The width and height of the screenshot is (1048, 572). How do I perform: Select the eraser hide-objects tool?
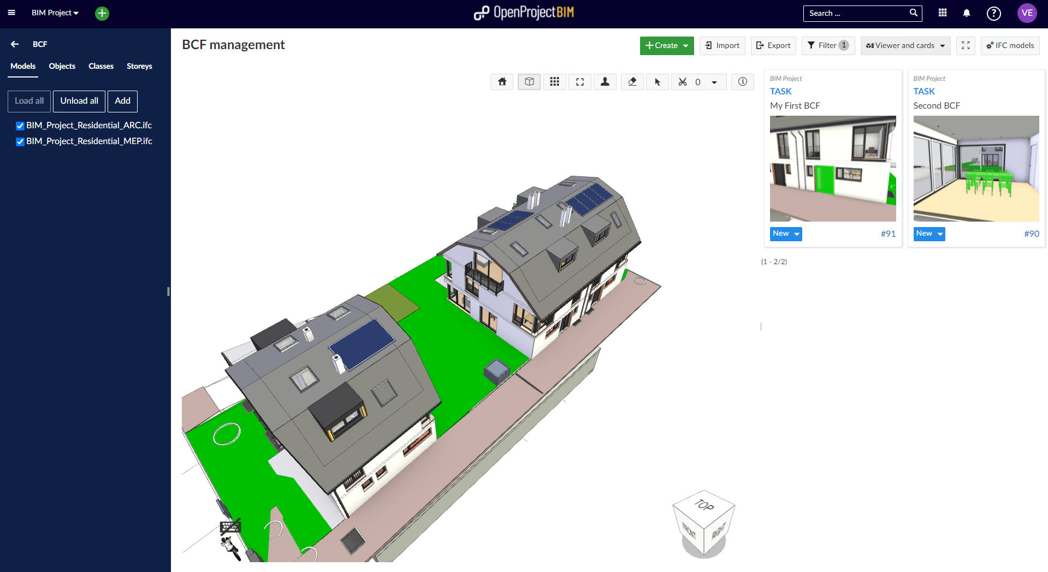click(632, 82)
